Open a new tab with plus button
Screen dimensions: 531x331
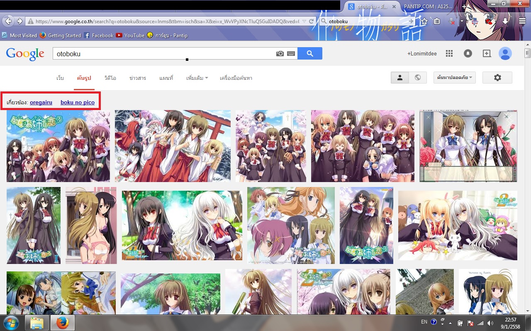click(x=464, y=6)
